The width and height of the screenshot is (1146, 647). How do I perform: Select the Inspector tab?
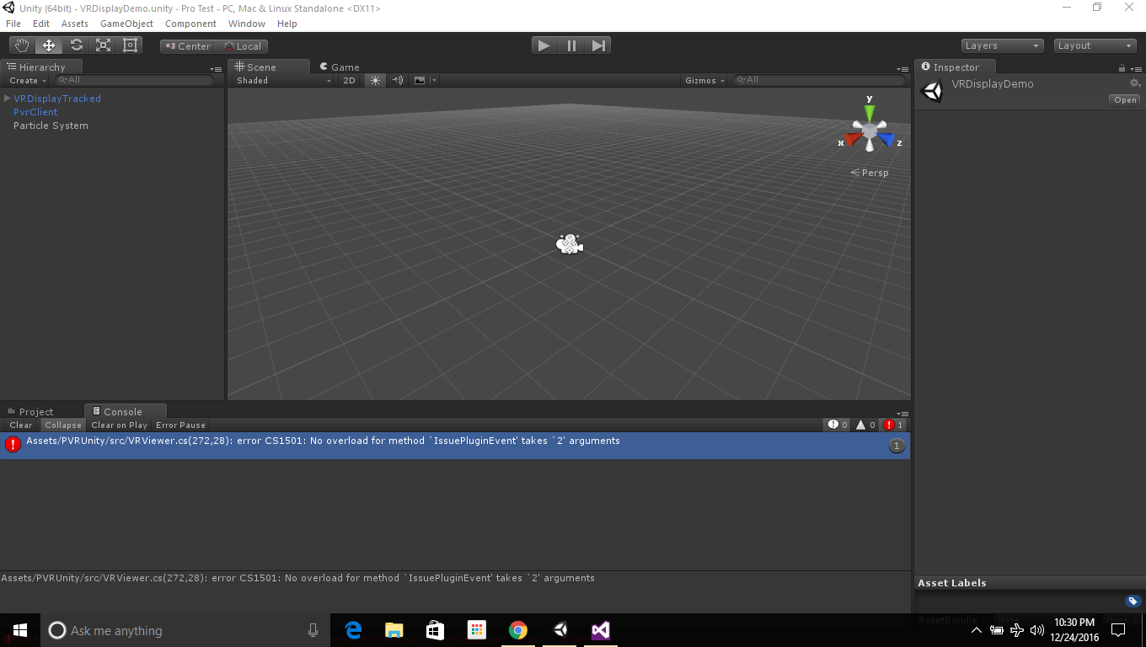(x=956, y=67)
